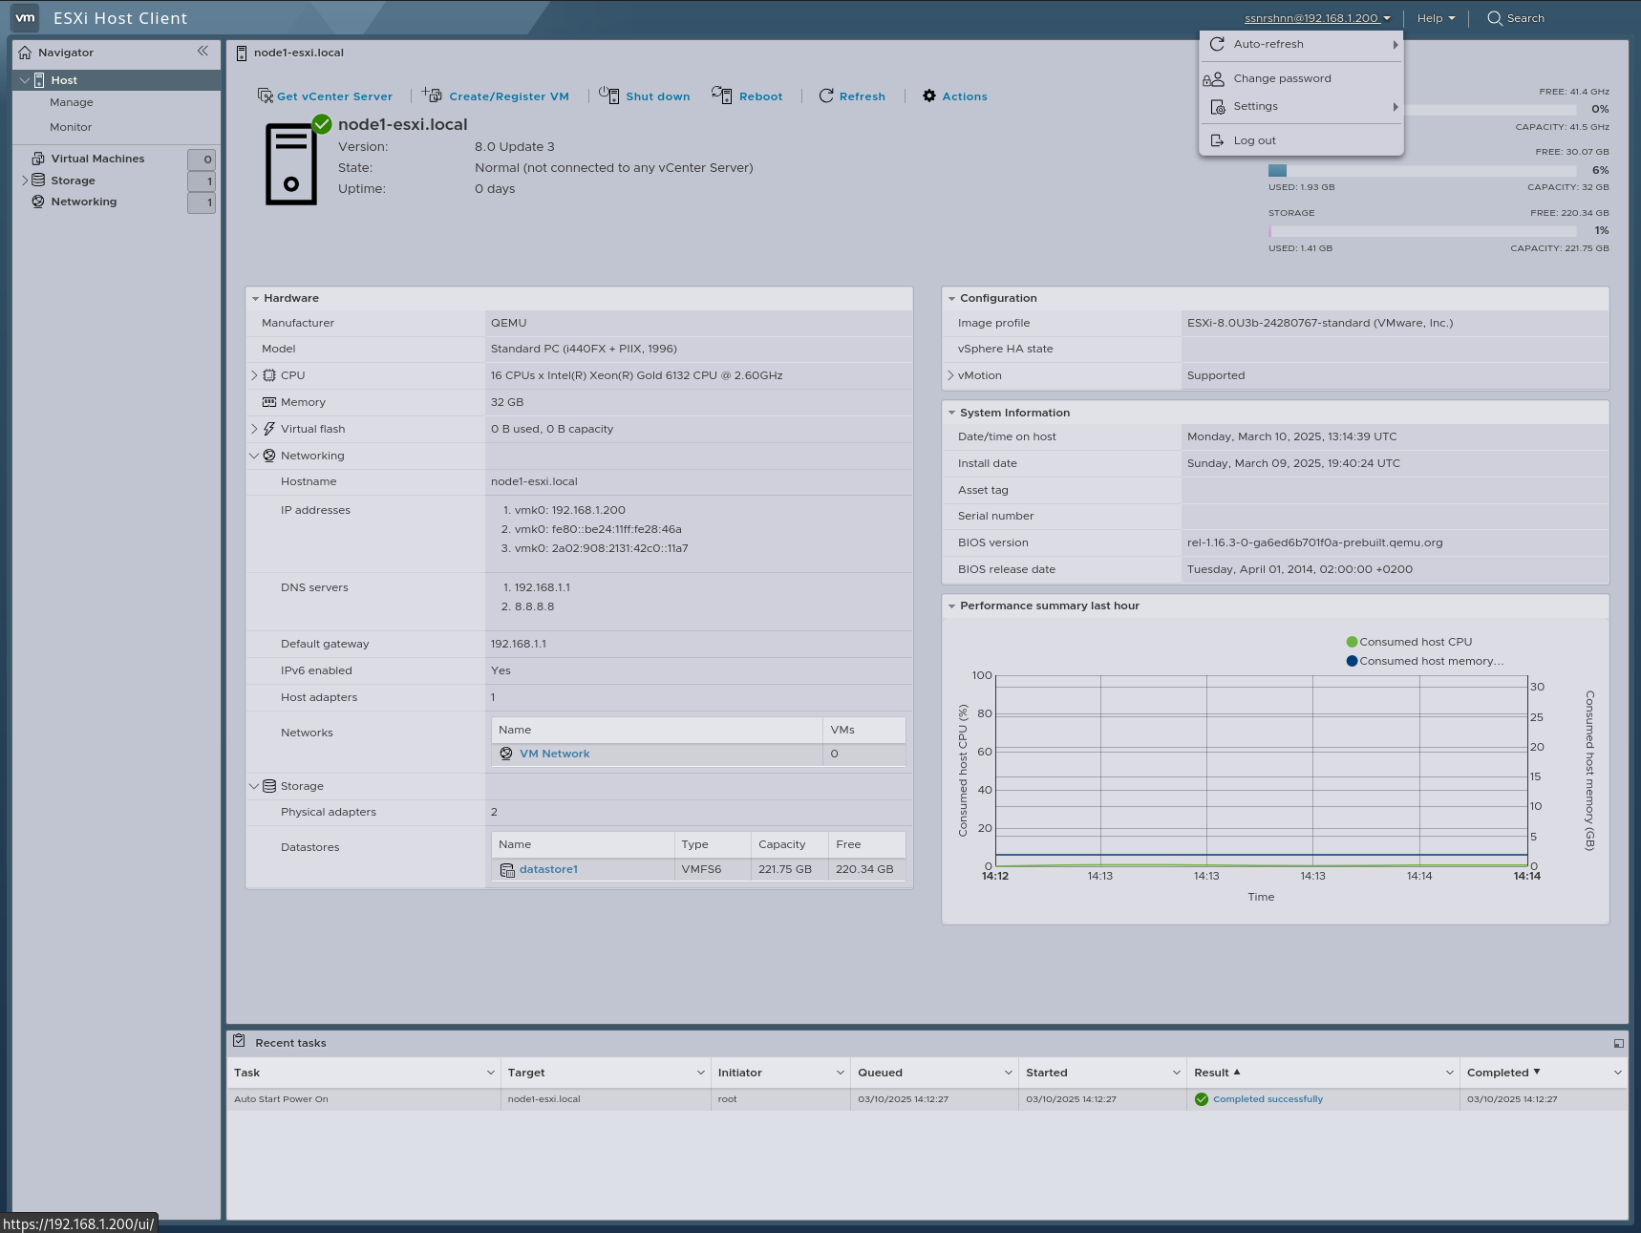The width and height of the screenshot is (1641, 1233).
Task: Expand the CPU row under Hardware
Action: coord(254,375)
